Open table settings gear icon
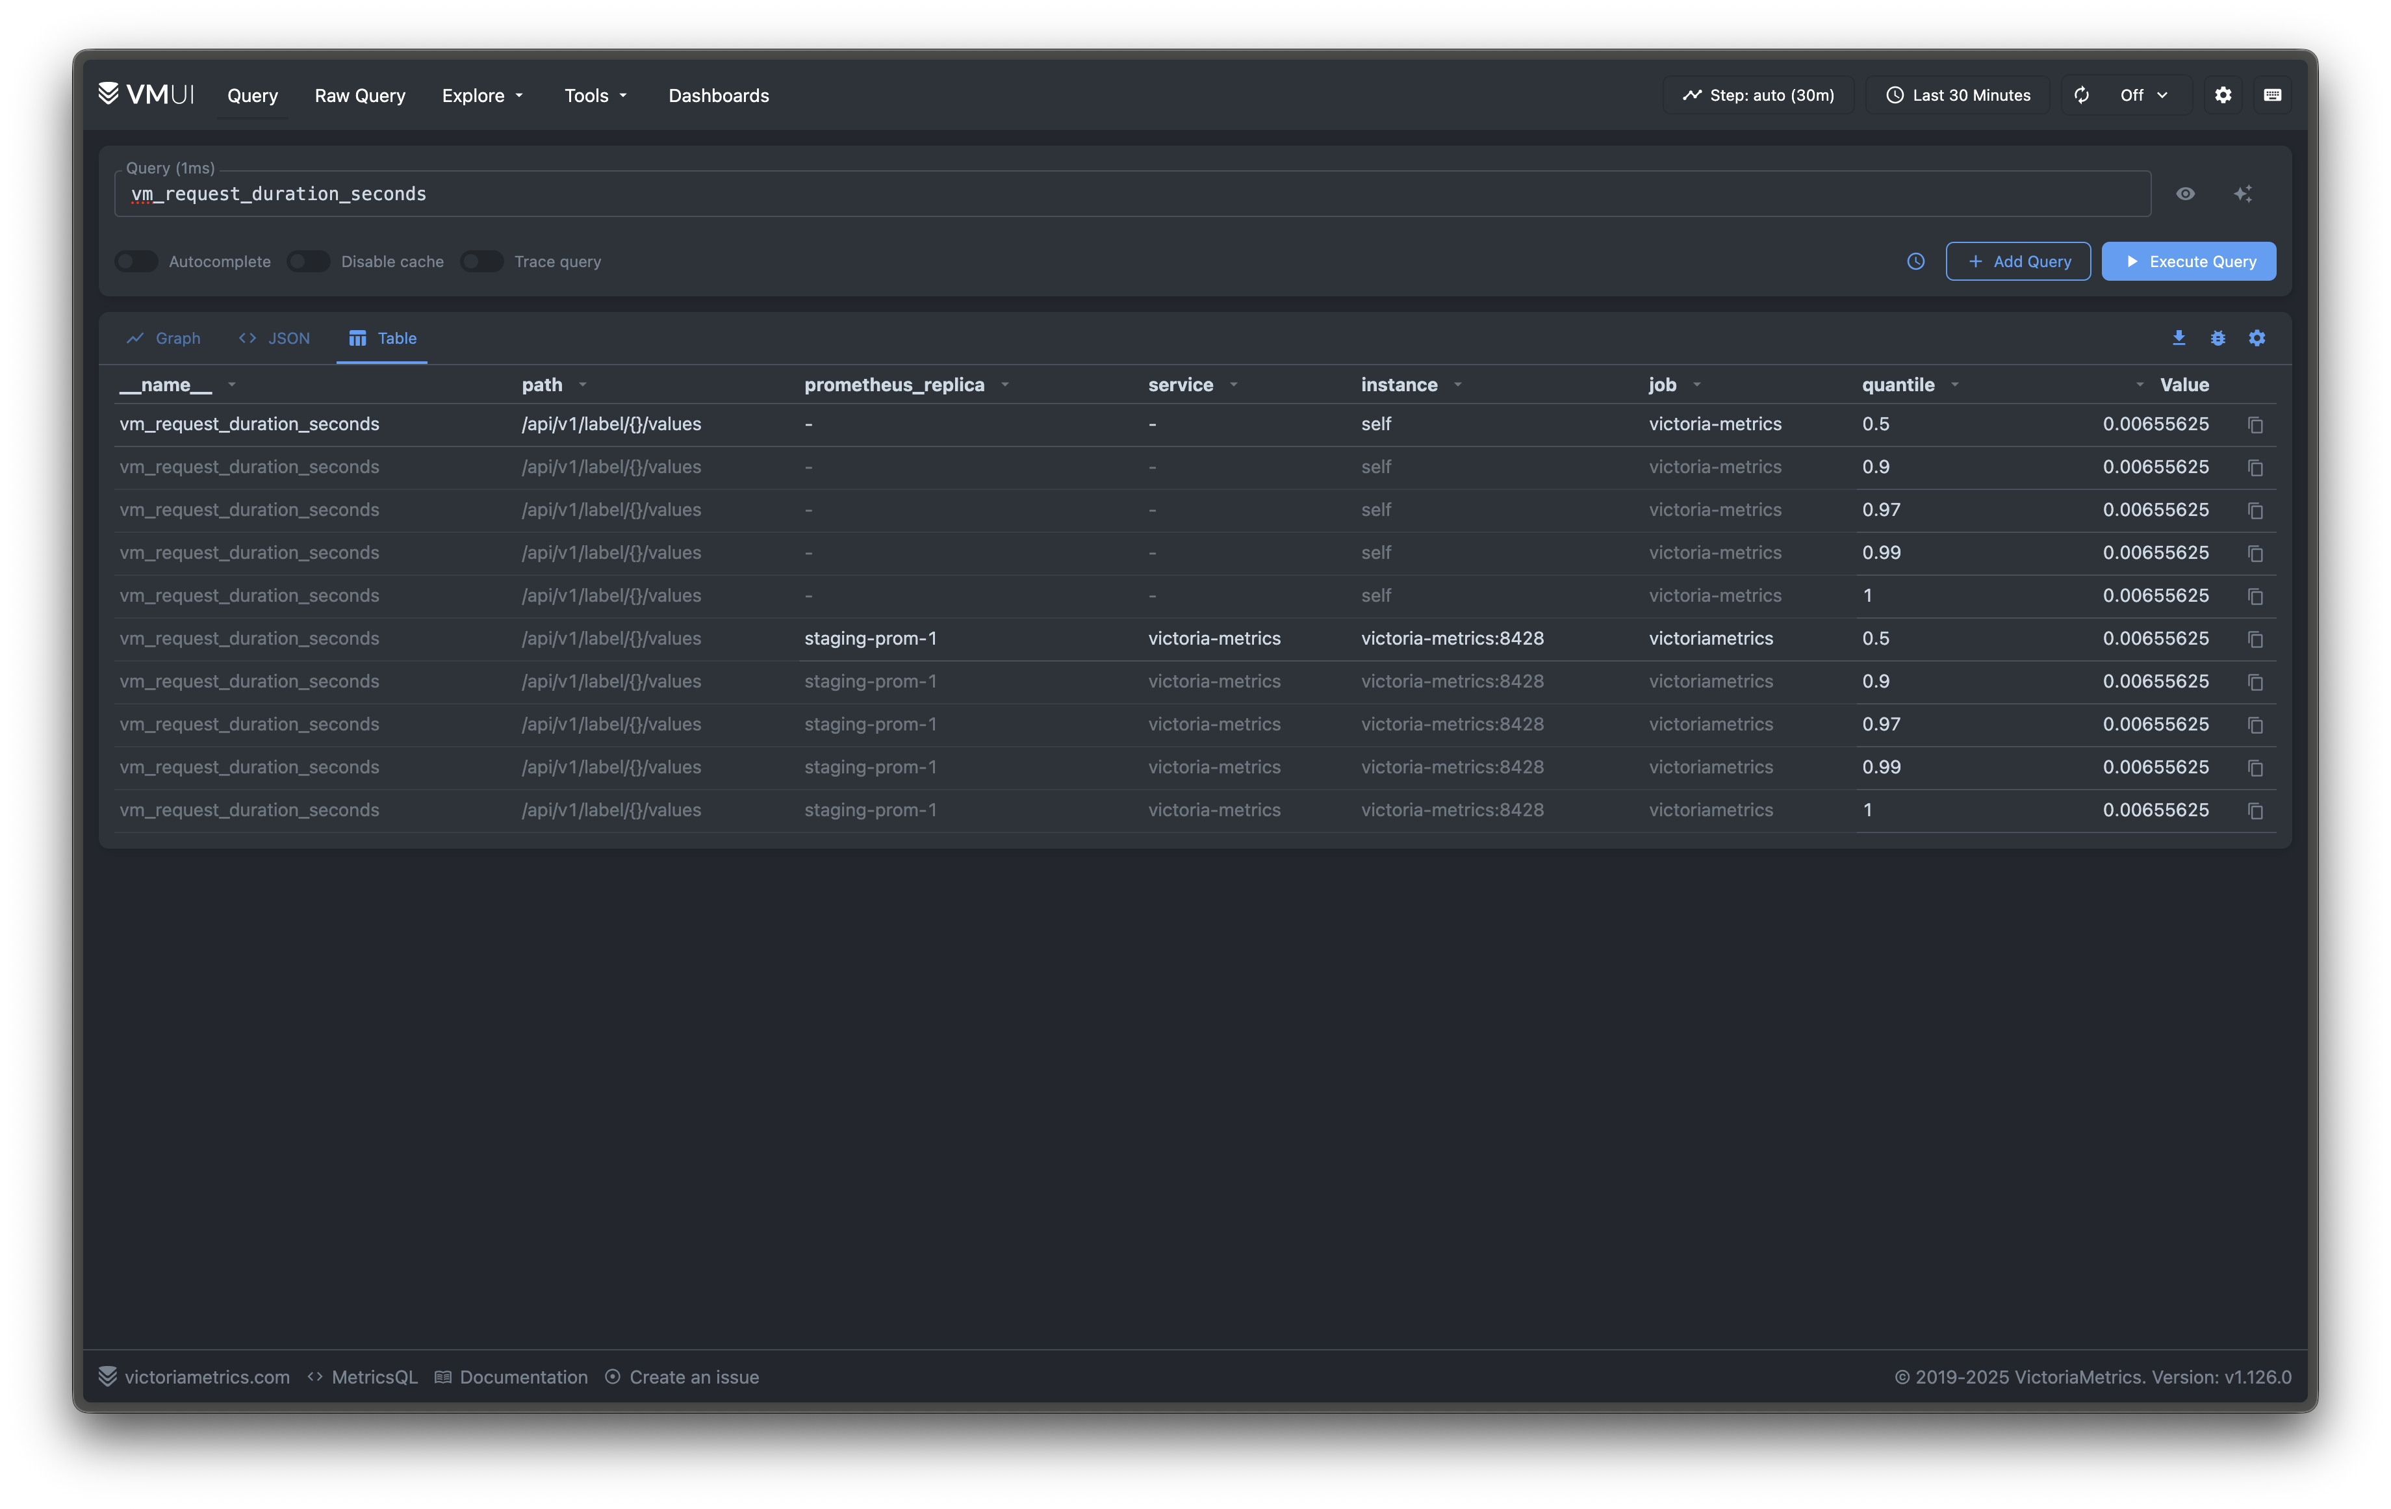2391x1509 pixels. click(2257, 338)
